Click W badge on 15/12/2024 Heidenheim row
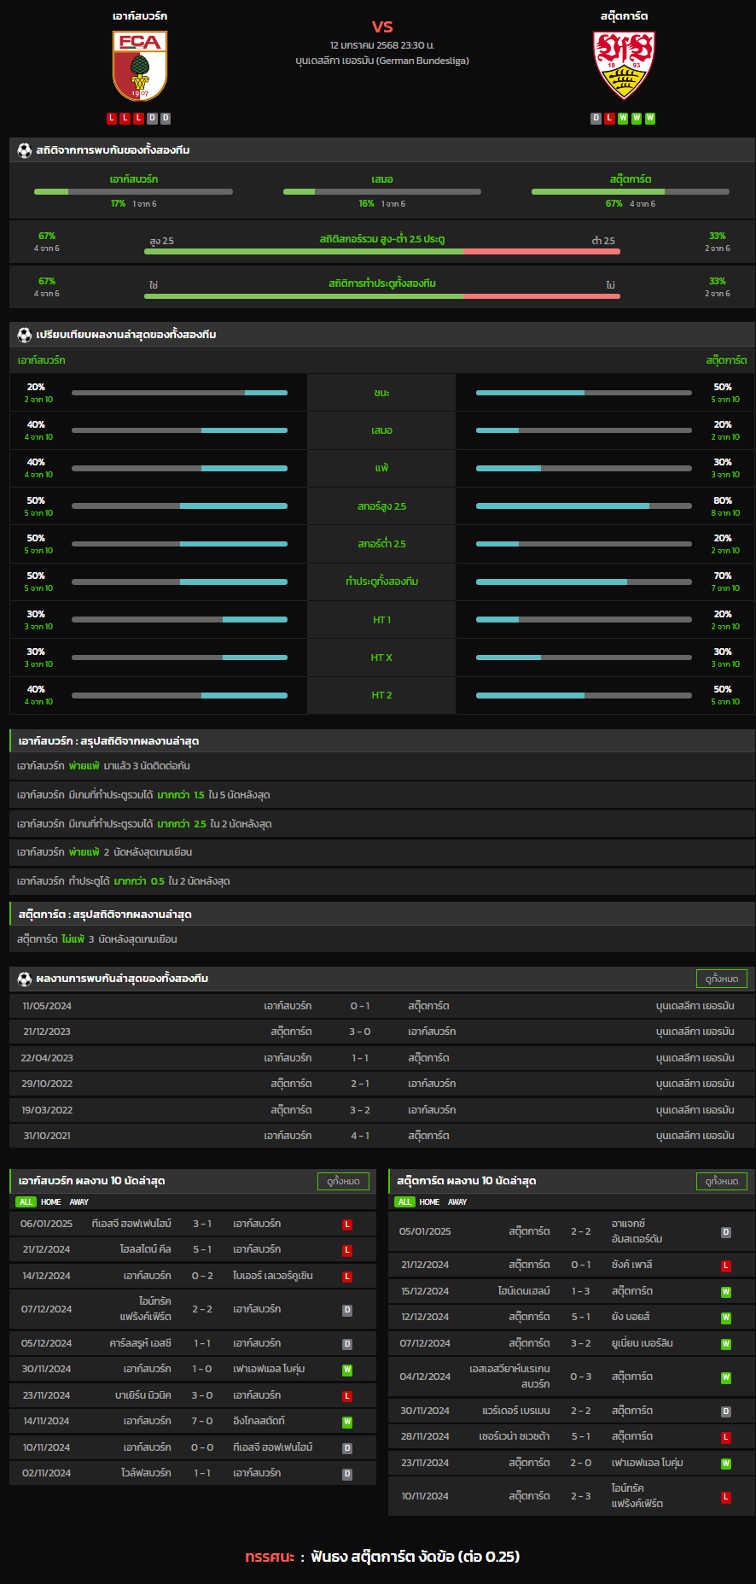Screen dimensions: 756x1584 tap(726, 1292)
